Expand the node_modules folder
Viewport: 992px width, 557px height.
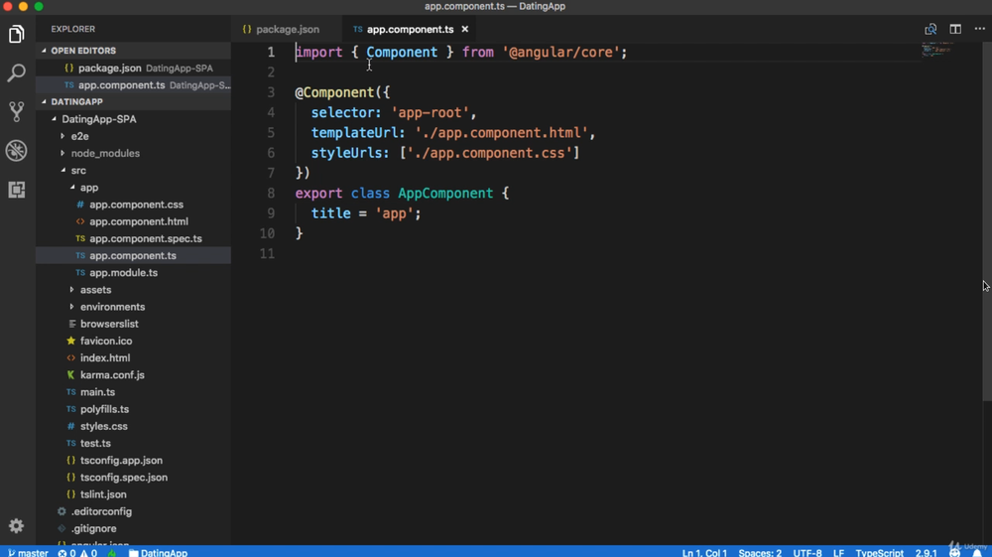pos(105,153)
